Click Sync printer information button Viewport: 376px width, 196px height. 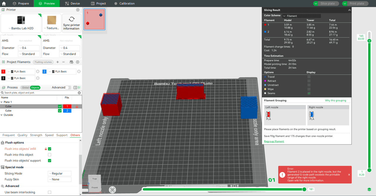(71, 23)
